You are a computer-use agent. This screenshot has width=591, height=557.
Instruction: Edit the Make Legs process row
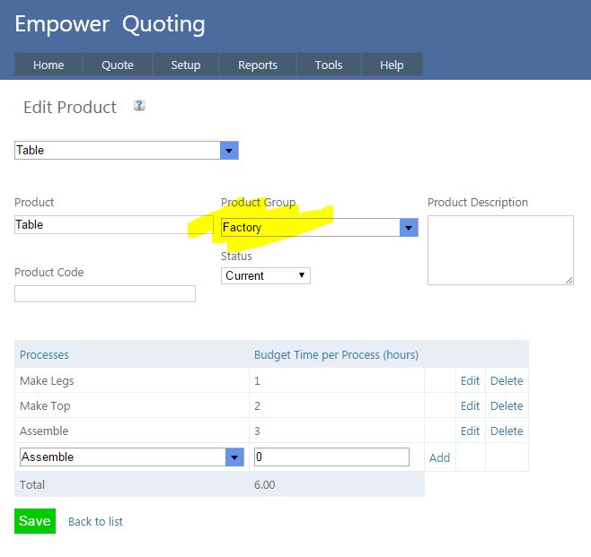pyautogui.click(x=470, y=381)
